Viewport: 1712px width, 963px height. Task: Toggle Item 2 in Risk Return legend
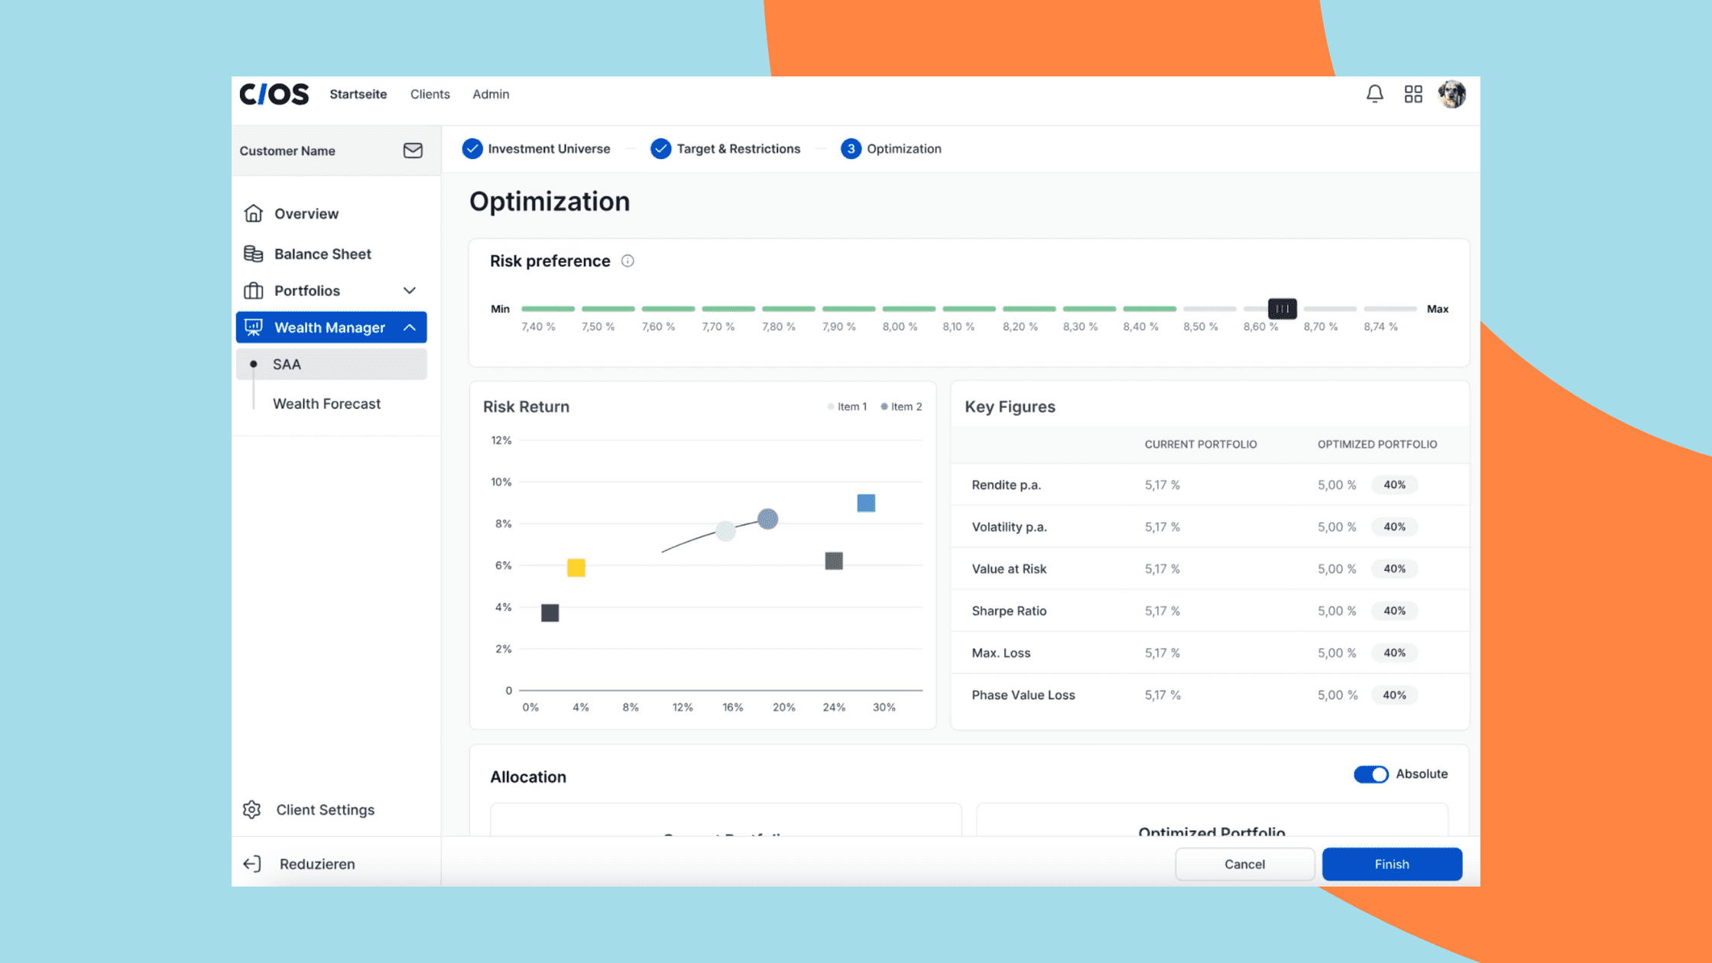[900, 407]
